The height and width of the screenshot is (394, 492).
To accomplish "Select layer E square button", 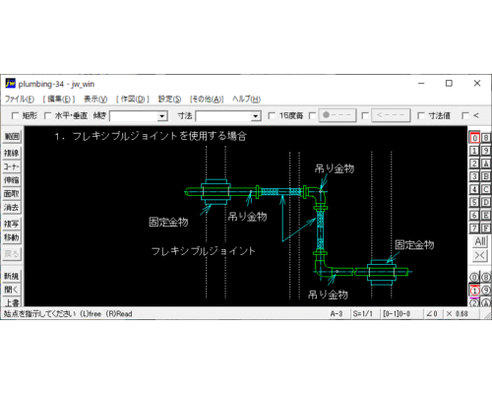I will [486, 215].
